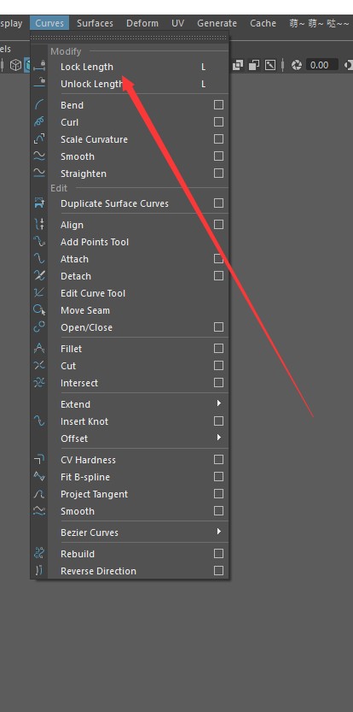Click the Reverse Direction icon
The image size is (353, 712).
coord(39,571)
